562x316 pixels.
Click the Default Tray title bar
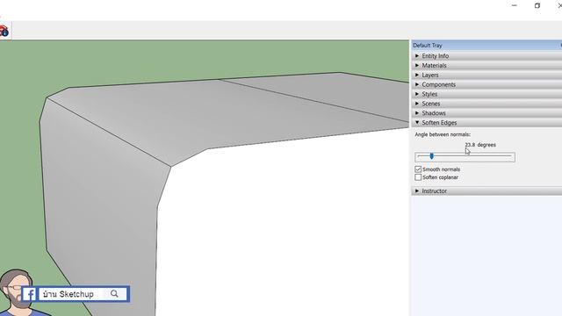[486, 45]
